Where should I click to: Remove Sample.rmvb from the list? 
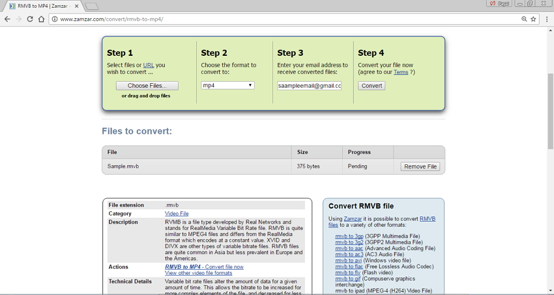(x=420, y=166)
